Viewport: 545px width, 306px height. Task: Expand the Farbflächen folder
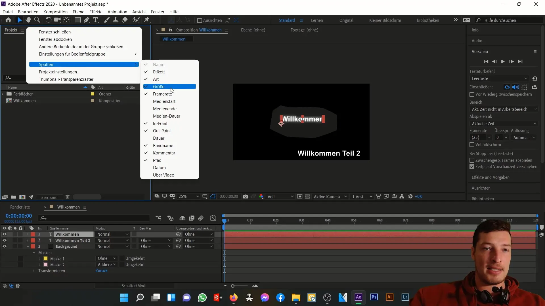[x=3, y=94]
